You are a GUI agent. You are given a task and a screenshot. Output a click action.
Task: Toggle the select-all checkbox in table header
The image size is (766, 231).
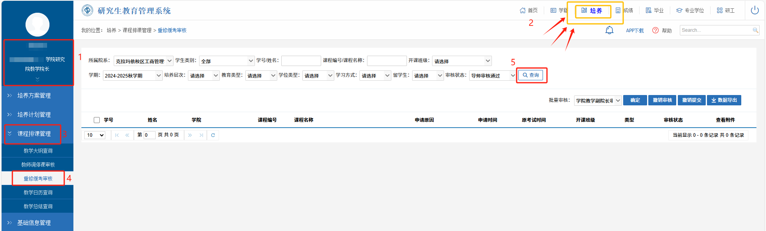pos(97,120)
